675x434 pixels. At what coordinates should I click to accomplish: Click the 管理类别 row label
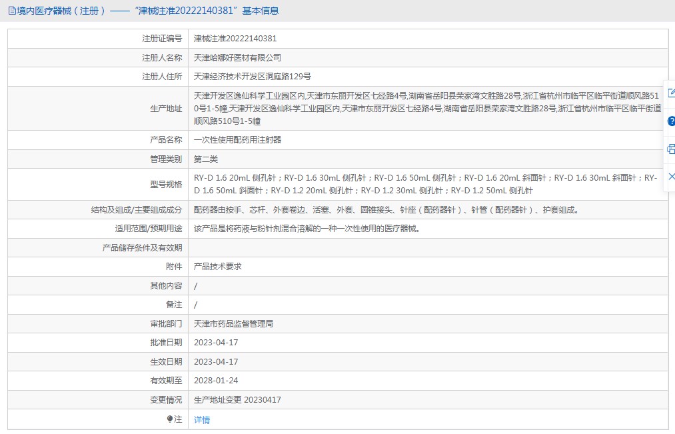(x=166, y=159)
